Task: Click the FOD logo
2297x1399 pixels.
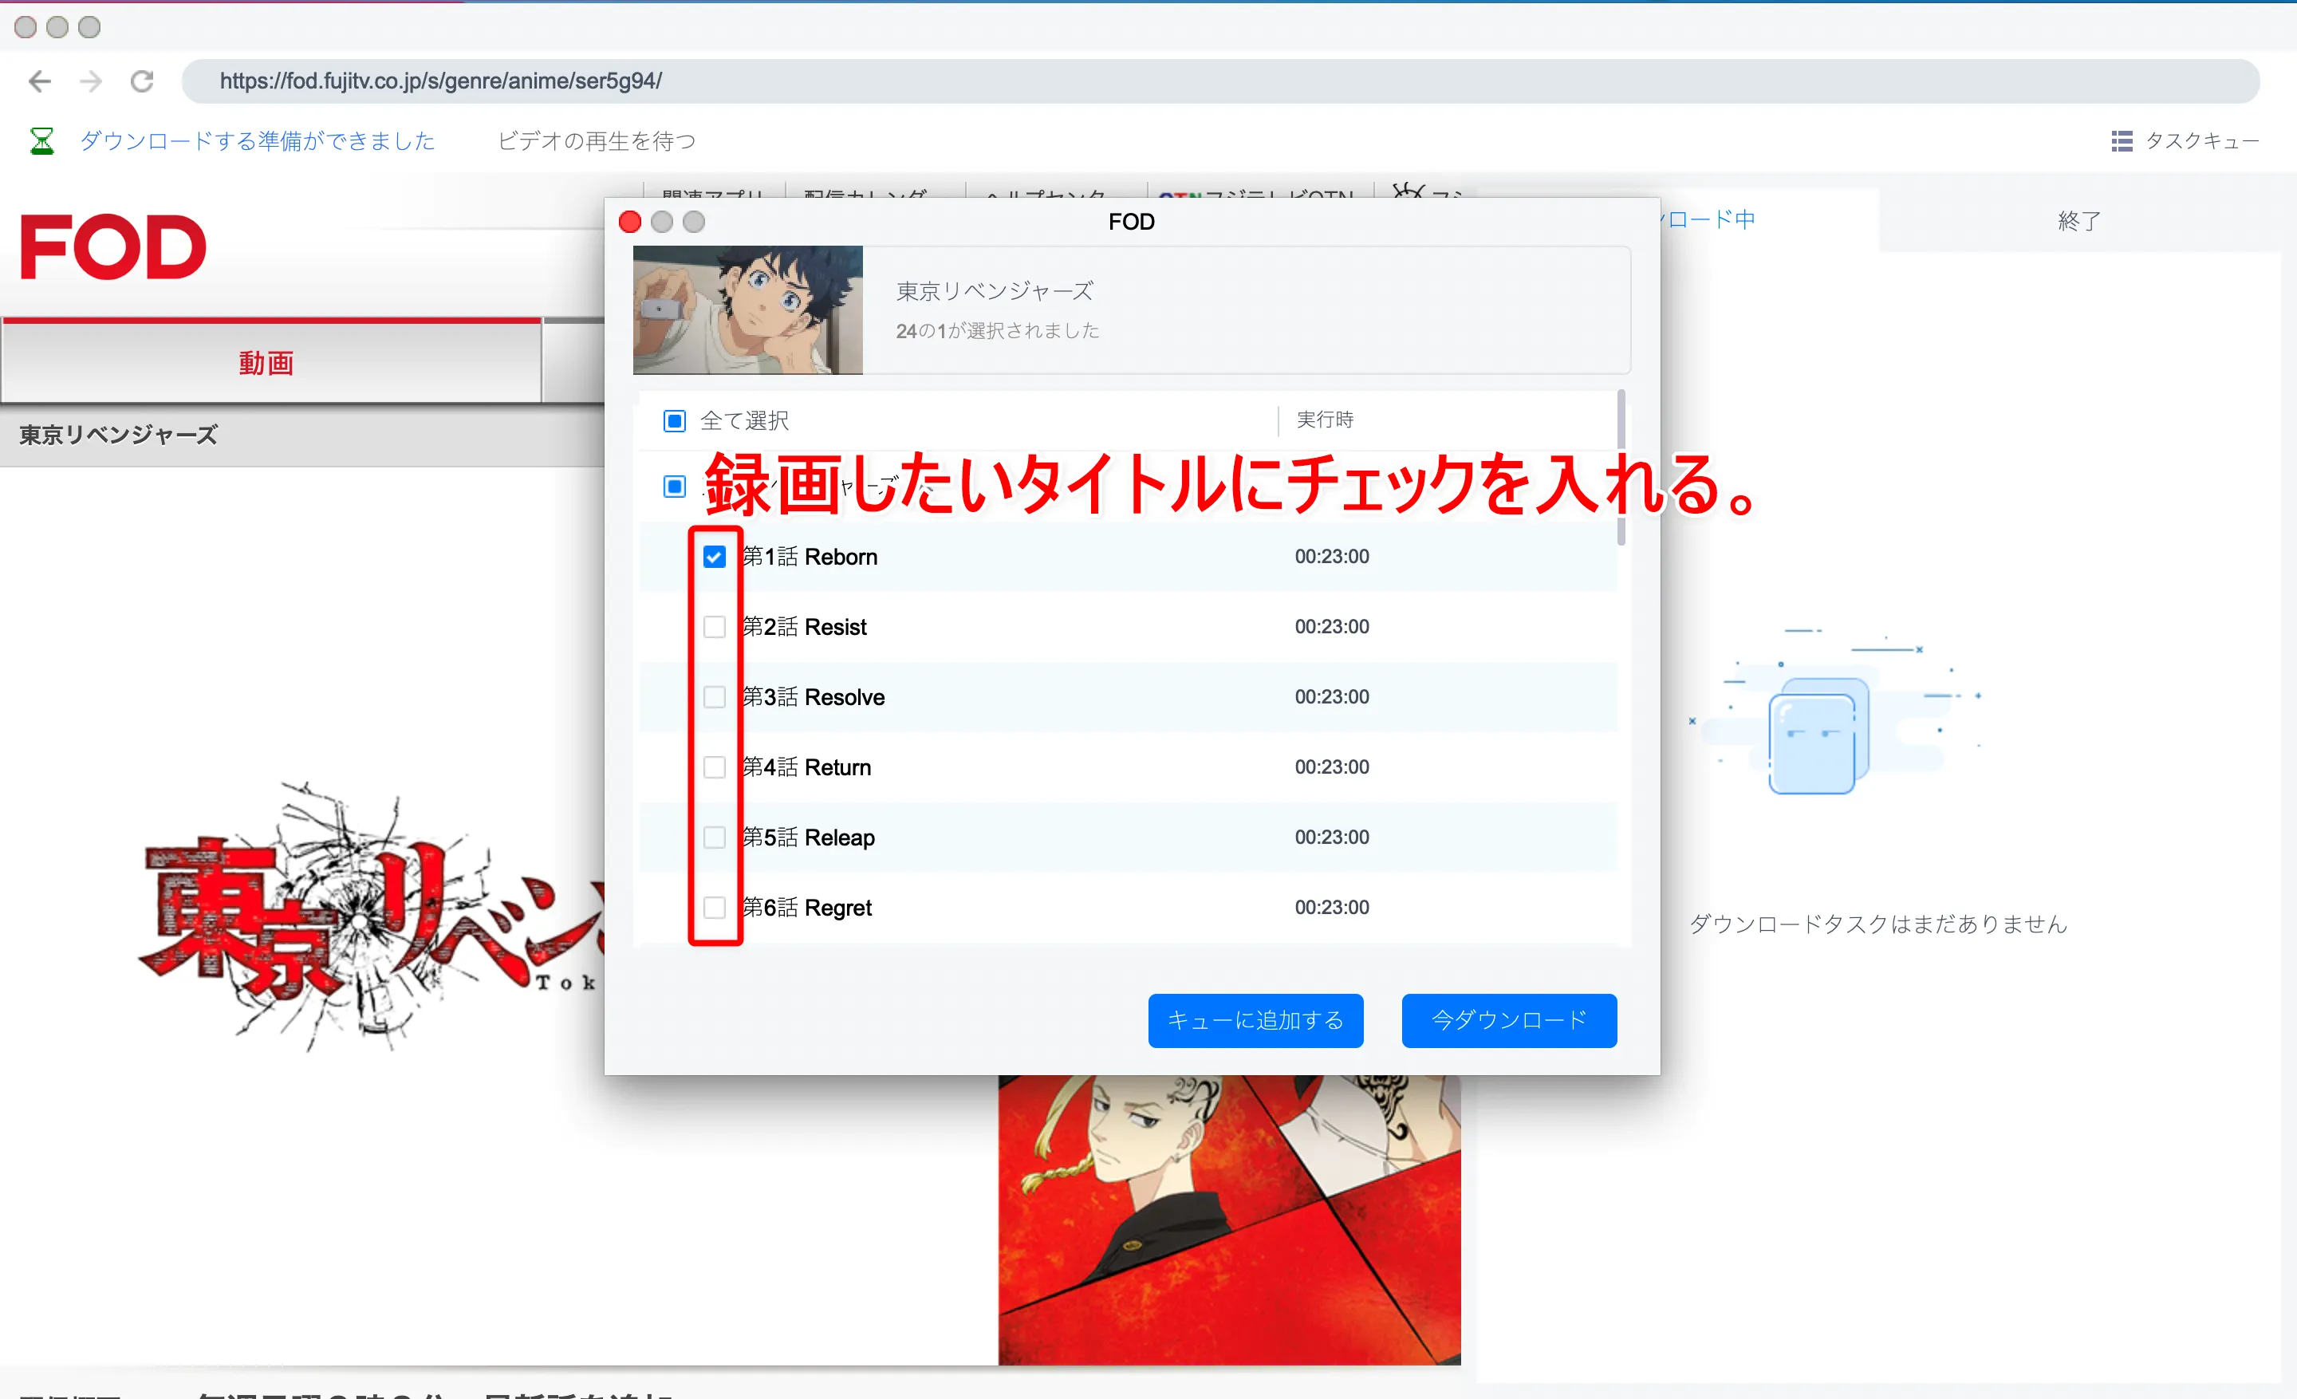Action: pos(112,247)
